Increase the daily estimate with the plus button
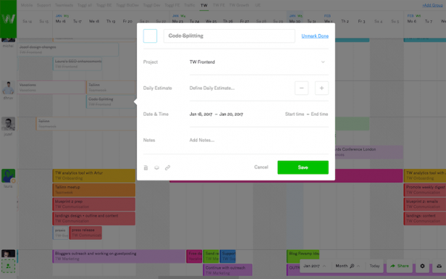Image resolution: width=446 pixels, height=279 pixels. coord(322,88)
